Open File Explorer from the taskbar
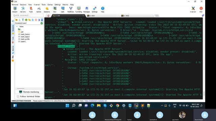 tap(99, 106)
